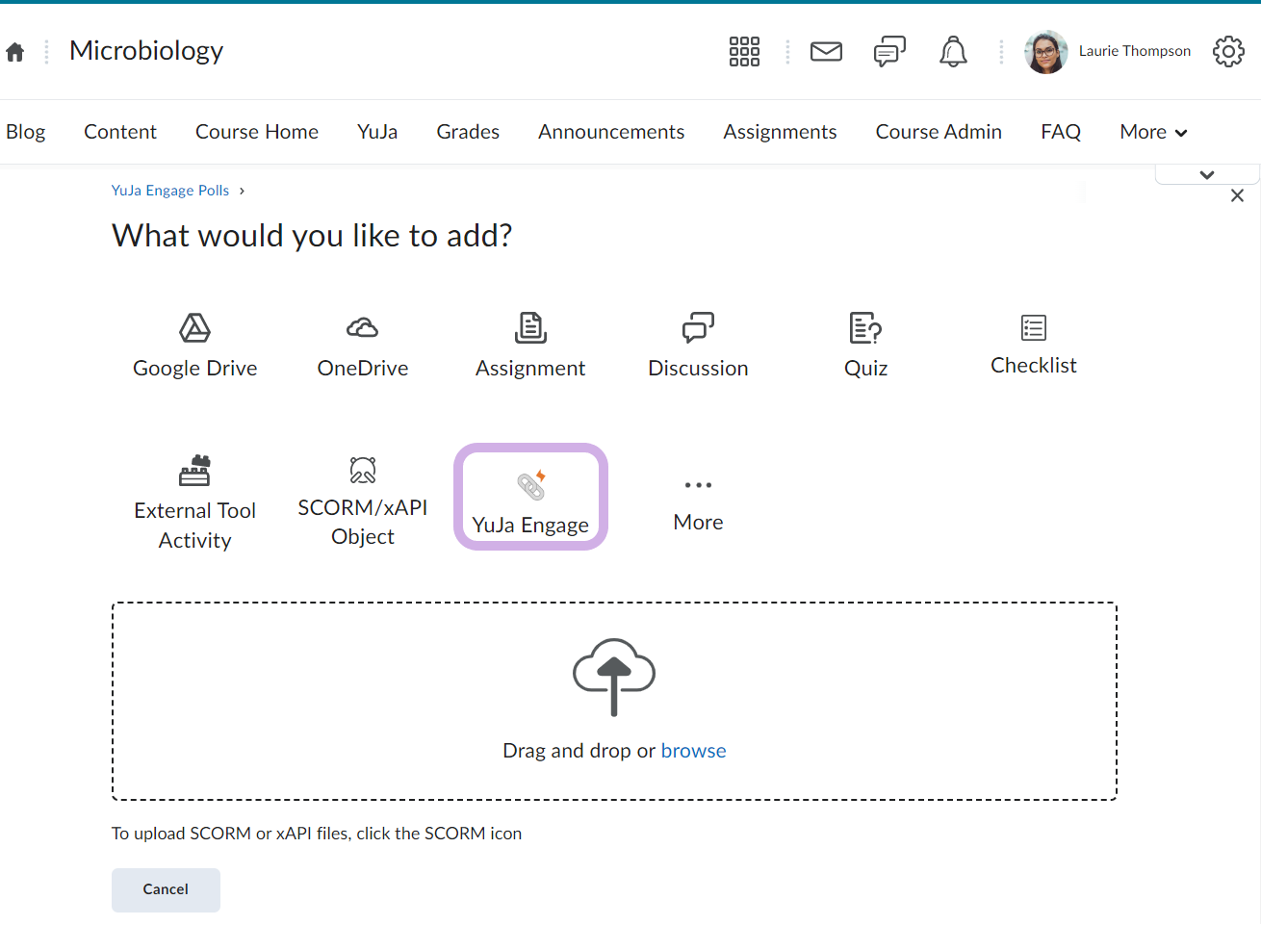Select the YuJa Engage option

click(x=530, y=497)
